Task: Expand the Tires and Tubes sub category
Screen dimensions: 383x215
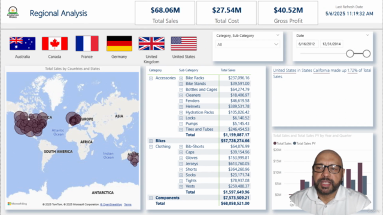Action: click(181, 130)
